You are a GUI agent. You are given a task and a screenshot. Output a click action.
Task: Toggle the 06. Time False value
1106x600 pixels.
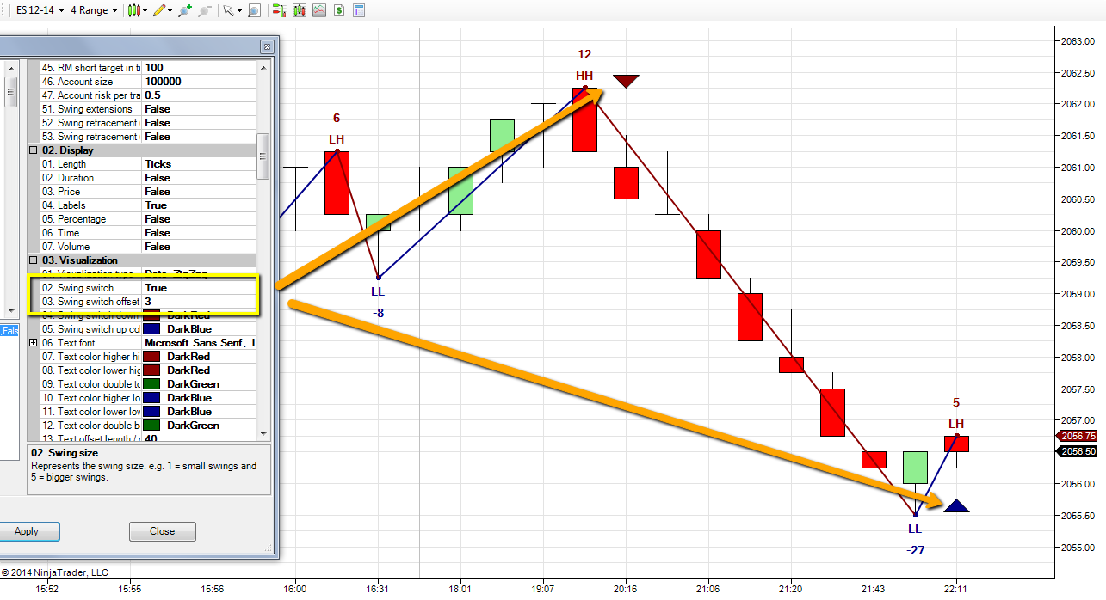pos(199,233)
